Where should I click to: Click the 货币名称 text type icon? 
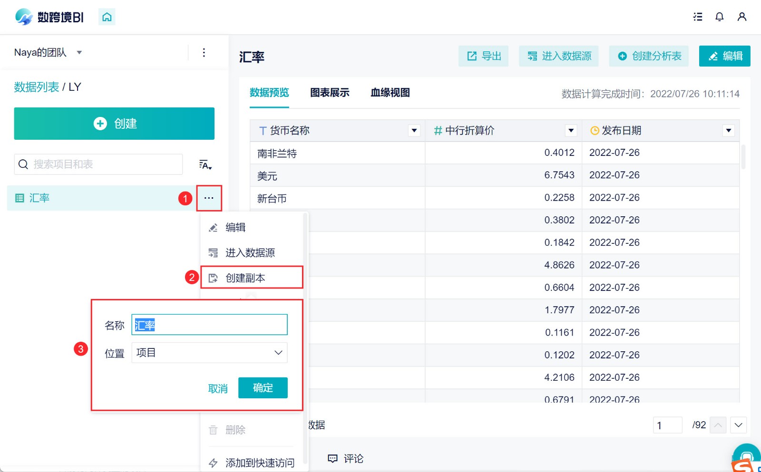point(263,131)
